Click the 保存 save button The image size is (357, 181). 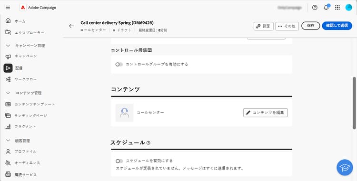pos(310,26)
